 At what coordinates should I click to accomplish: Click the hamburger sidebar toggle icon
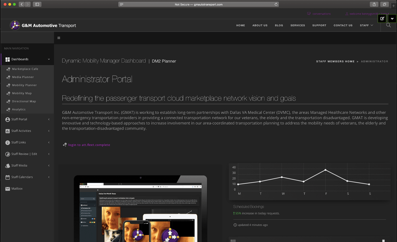pyautogui.click(x=59, y=38)
